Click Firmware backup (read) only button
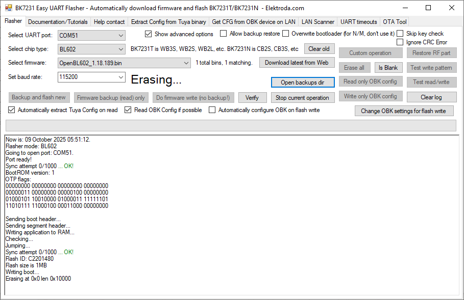Screen dimensions: 464x300 tap(111, 98)
